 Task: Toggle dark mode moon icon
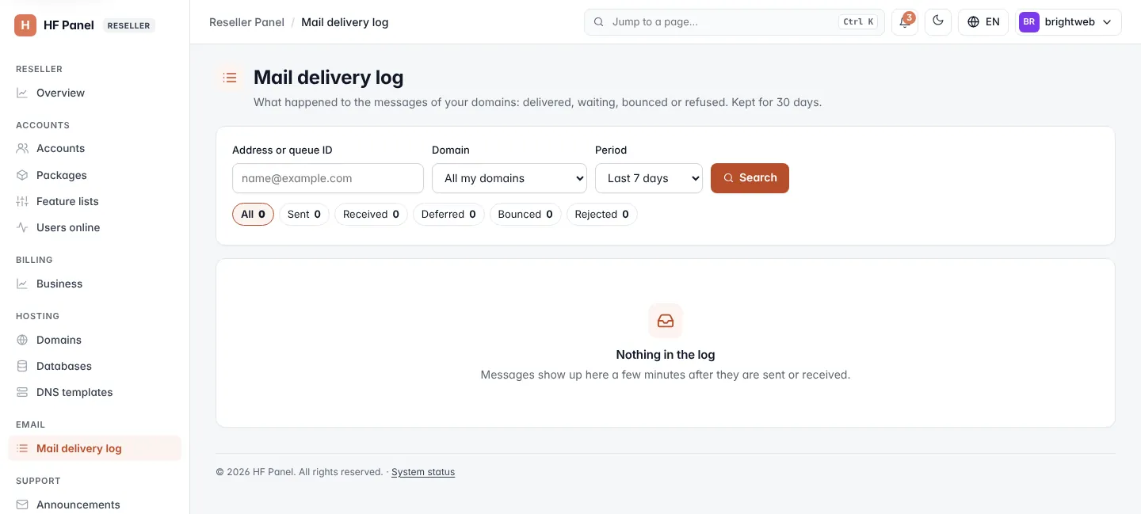[x=938, y=22]
